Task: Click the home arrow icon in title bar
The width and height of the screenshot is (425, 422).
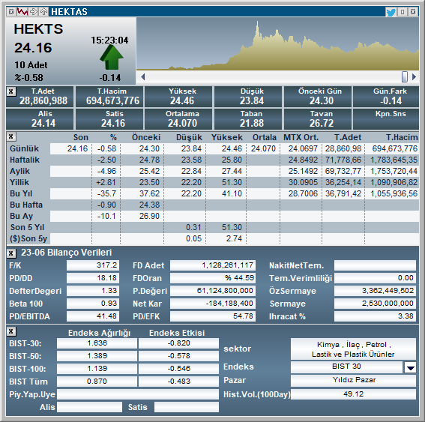Action: click(x=43, y=12)
